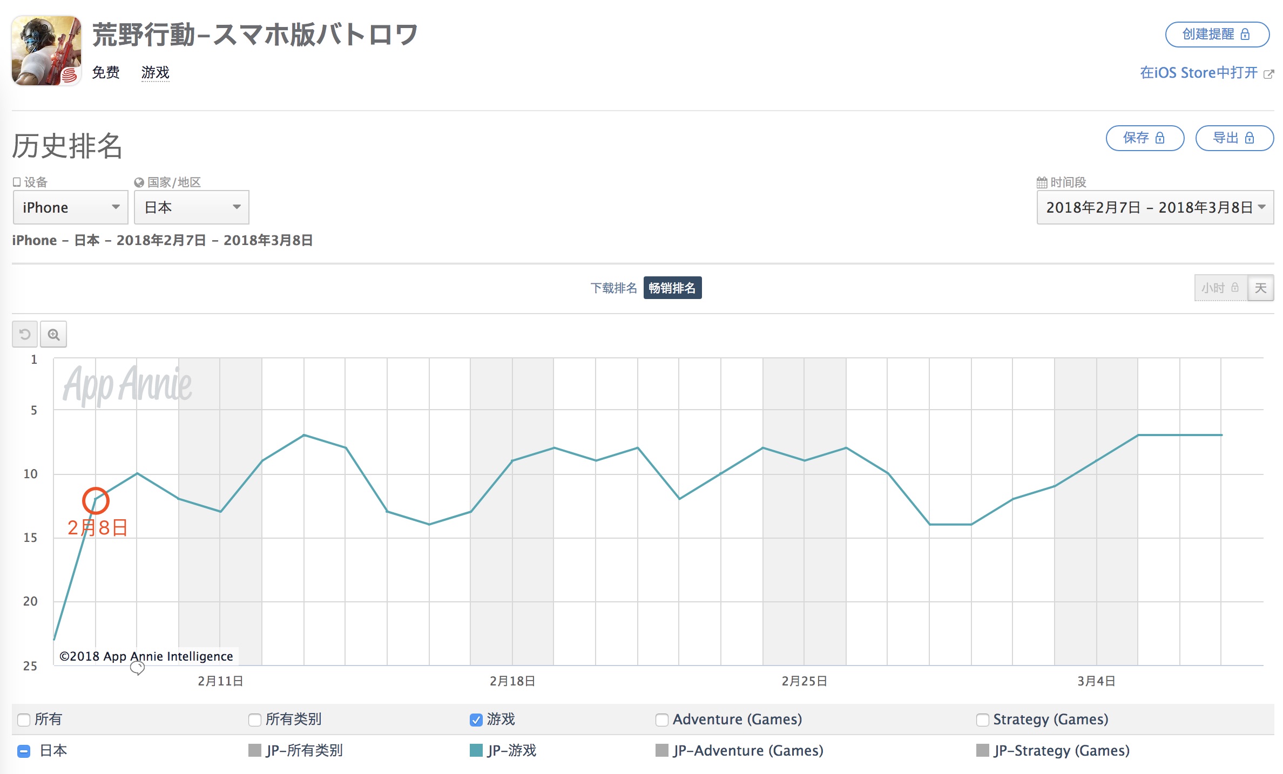1283x774 pixels.
Task: Toggle the 日本 country row checkbox
Action: (24, 751)
